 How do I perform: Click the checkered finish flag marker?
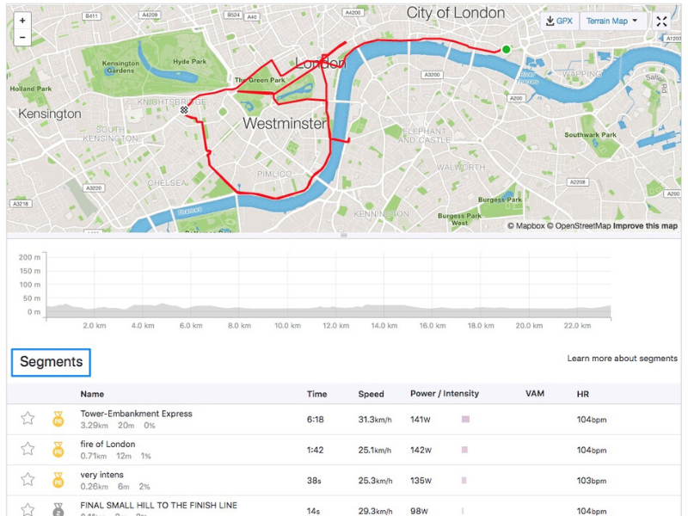point(184,110)
